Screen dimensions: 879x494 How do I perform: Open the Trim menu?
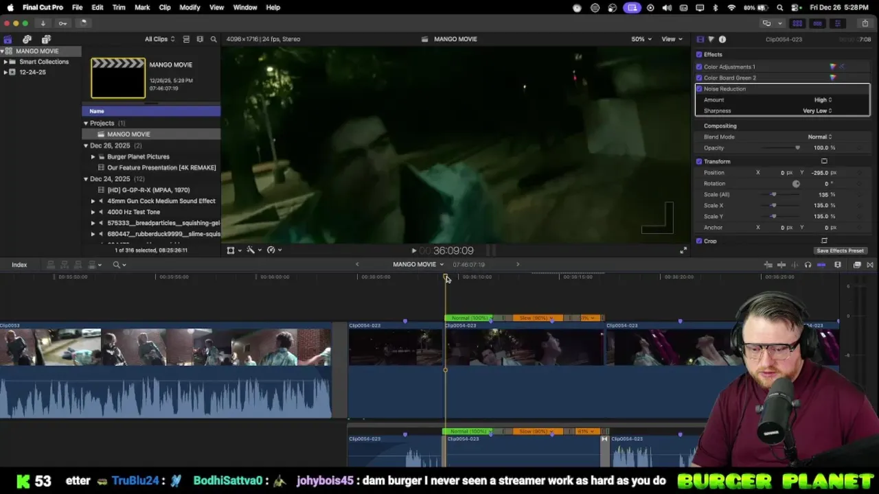tap(119, 7)
